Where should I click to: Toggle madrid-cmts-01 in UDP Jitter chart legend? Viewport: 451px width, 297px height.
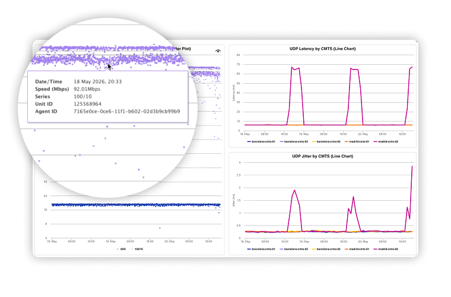[357, 249]
